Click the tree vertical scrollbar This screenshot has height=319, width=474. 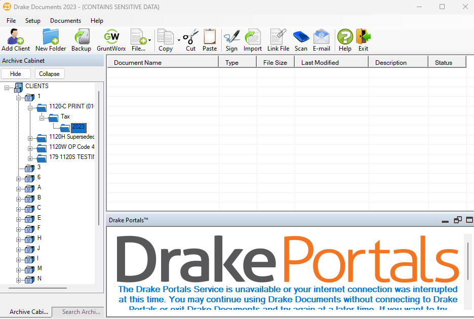pos(99,158)
